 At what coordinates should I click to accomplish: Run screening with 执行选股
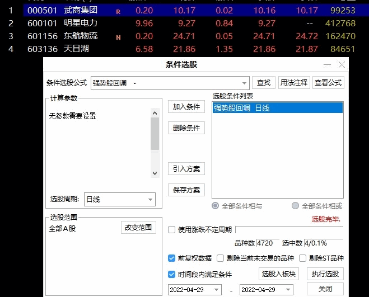[325, 274]
